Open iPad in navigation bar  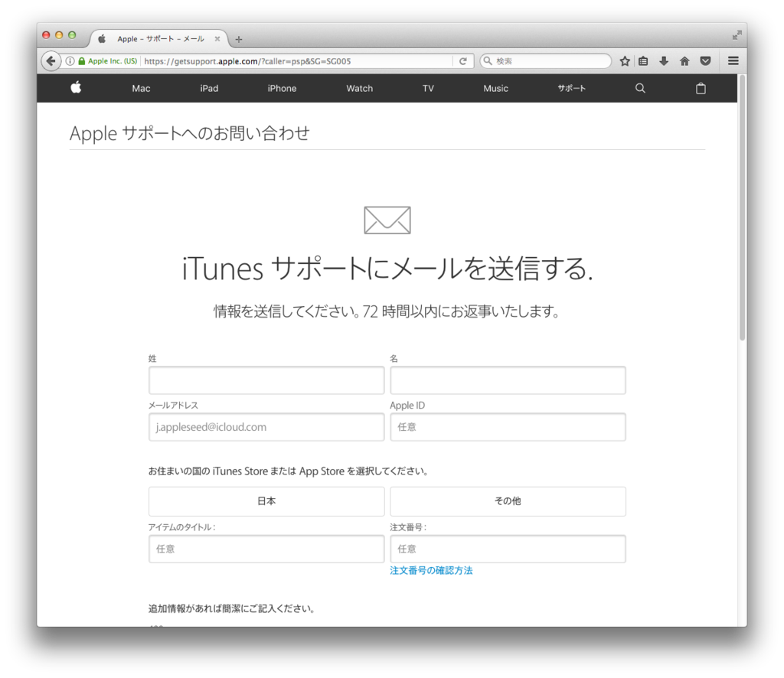coord(209,89)
